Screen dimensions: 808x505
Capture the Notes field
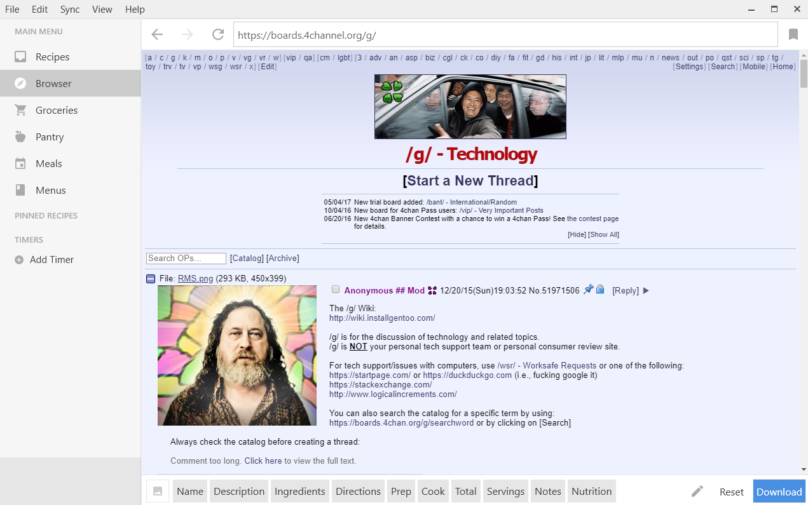(x=548, y=491)
